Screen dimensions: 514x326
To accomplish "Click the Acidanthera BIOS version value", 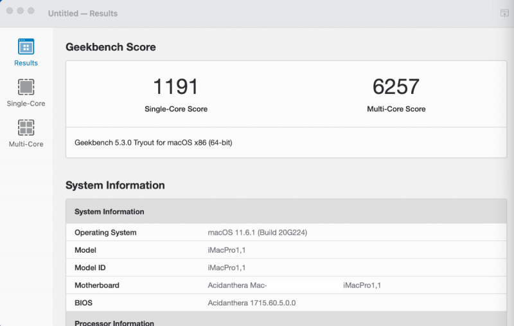I will tap(251, 302).
